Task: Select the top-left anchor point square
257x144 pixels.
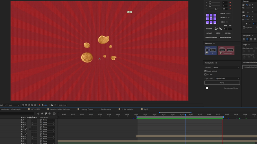Action: click(x=208, y=15)
